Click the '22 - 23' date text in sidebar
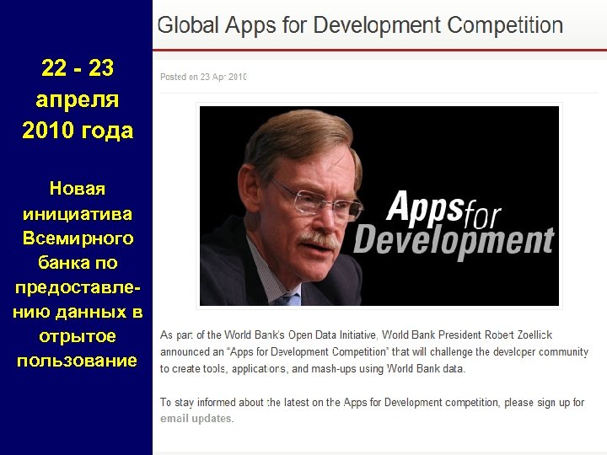Image resolution: width=607 pixels, height=455 pixels. click(78, 67)
